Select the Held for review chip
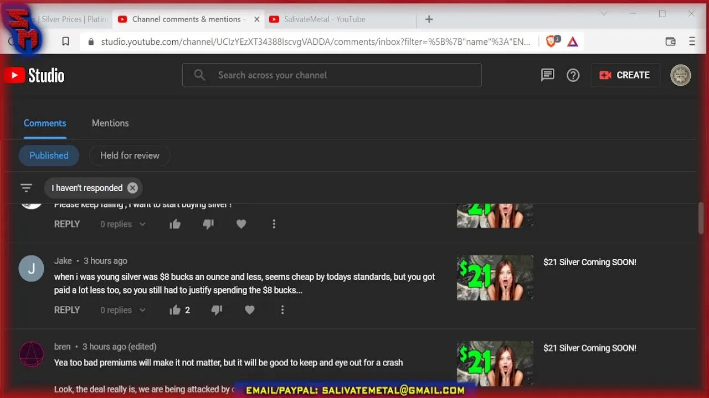 pos(130,155)
